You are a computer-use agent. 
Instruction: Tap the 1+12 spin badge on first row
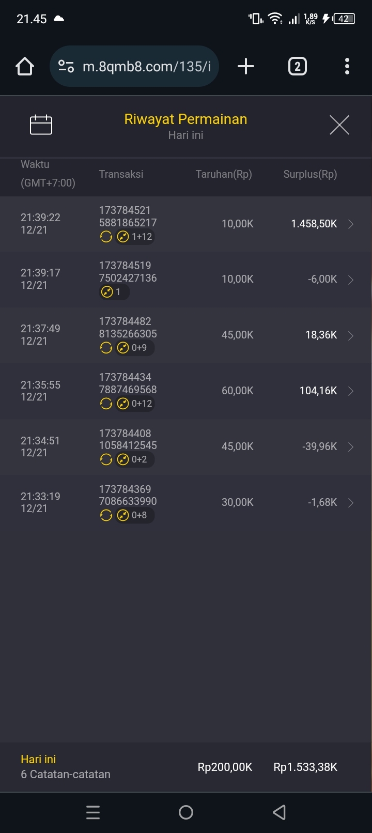(x=135, y=237)
